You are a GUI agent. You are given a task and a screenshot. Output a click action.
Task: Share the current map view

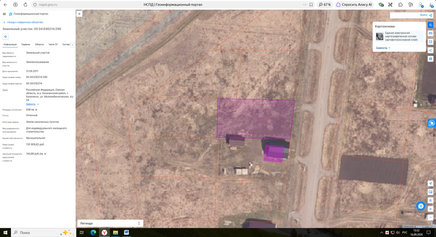430,50
